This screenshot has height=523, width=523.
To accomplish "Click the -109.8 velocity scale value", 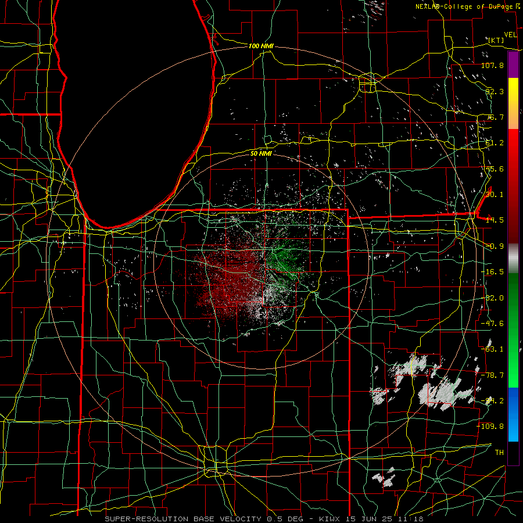I will click(x=490, y=427).
